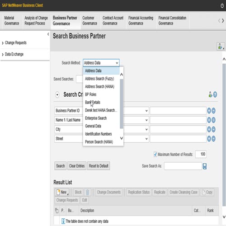Click in Save Search As field
Screen dimensions: 226x226
pyautogui.click(x=183, y=166)
